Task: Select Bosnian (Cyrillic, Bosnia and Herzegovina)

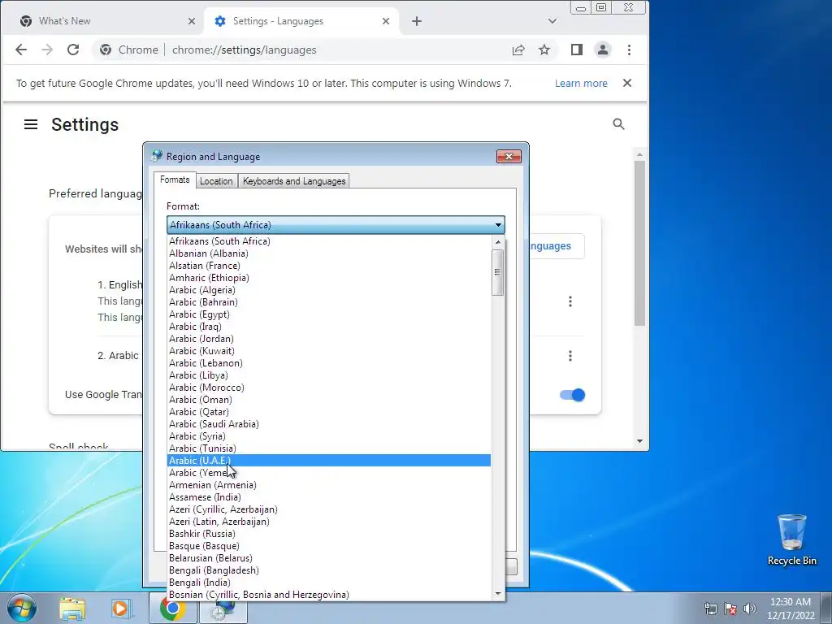Action: point(329,595)
